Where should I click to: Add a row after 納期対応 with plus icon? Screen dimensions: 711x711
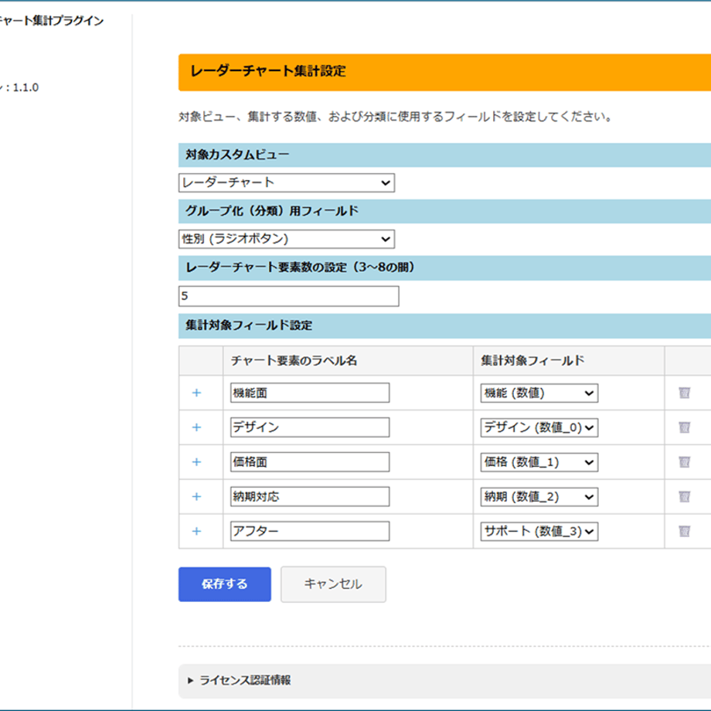tap(196, 496)
